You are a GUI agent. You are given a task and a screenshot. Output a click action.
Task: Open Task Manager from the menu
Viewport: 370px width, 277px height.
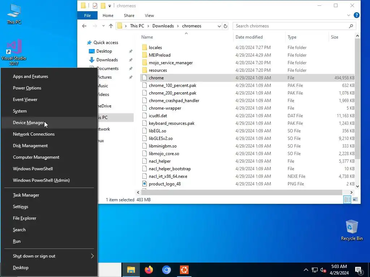click(x=49, y=195)
